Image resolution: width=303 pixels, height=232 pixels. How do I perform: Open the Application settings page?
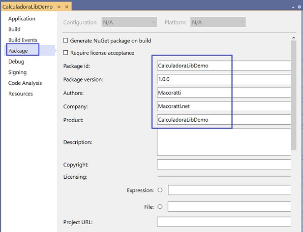coord(22,19)
